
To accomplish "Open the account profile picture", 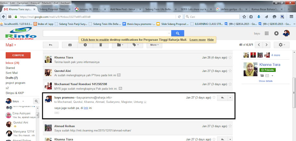I will [x=286, y=33].
